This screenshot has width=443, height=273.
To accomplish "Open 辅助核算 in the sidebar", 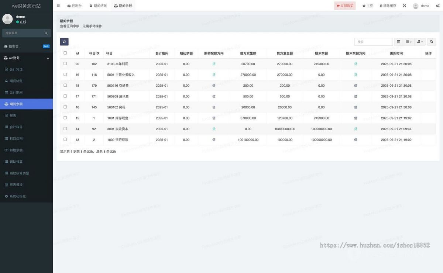I will point(27,162).
